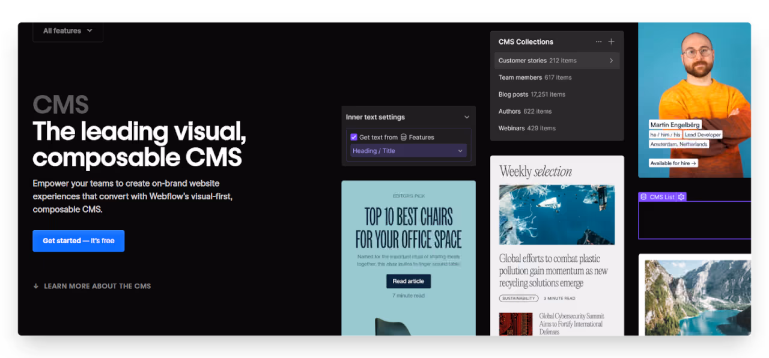This screenshot has width=769, height=358.
Task: Open the All features dropdown
Action: coord(68,31)
